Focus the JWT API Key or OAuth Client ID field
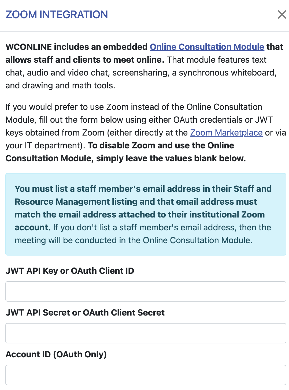 click(146, 291)
